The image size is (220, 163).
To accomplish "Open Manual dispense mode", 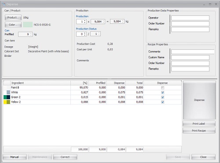I will click(15, 157).
